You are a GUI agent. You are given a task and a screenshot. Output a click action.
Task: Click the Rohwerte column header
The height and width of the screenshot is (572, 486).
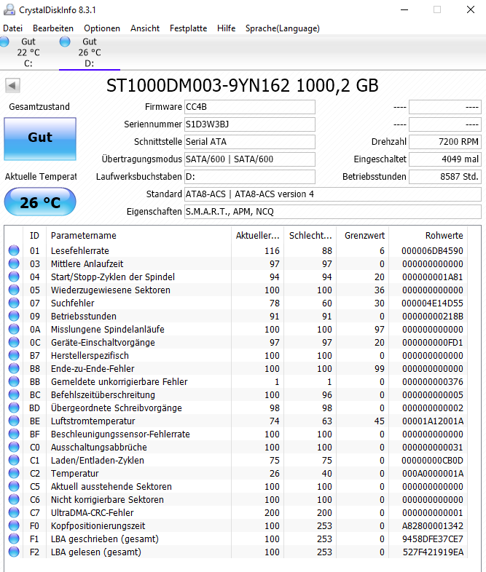pyautogui.click(x=444, y=236)
